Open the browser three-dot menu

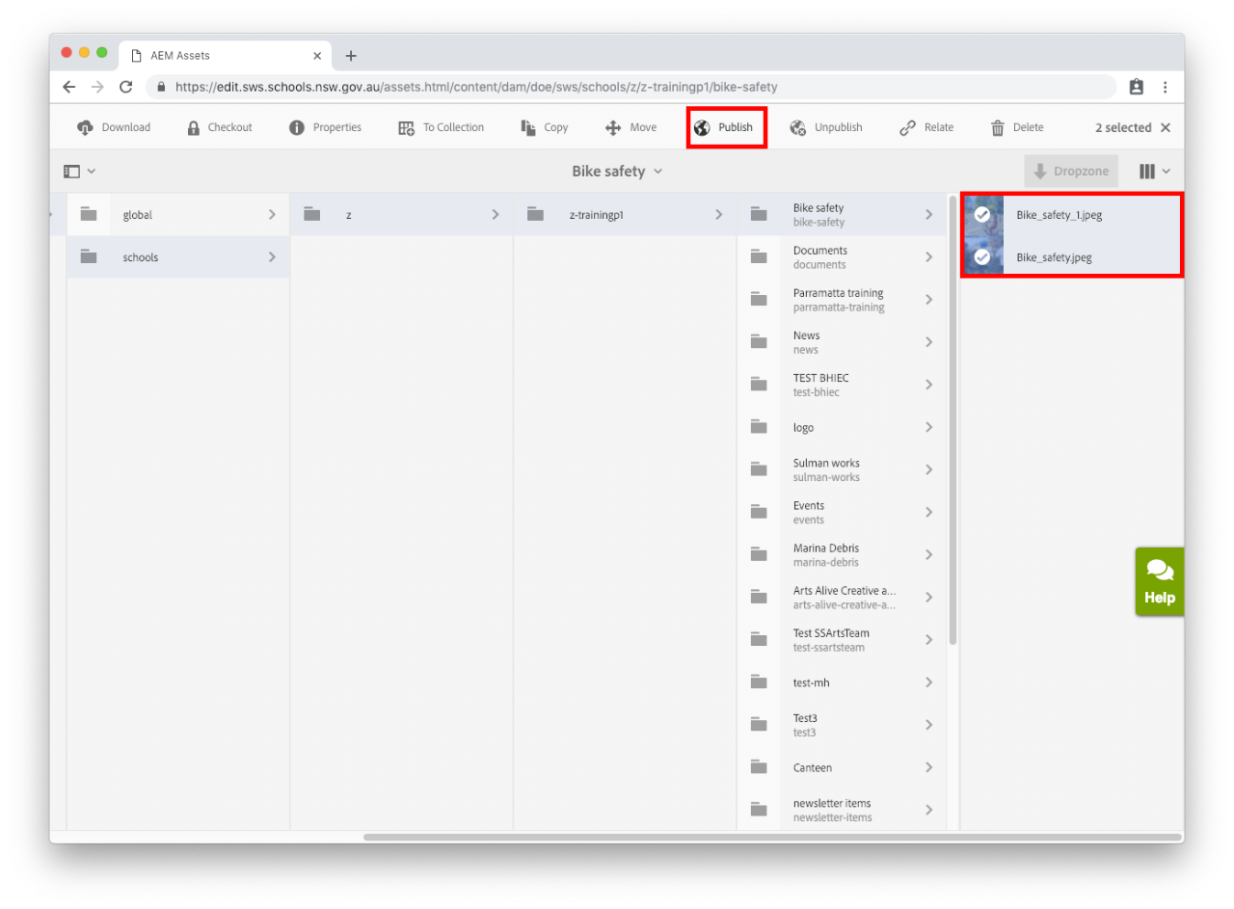coord(1166,87)
